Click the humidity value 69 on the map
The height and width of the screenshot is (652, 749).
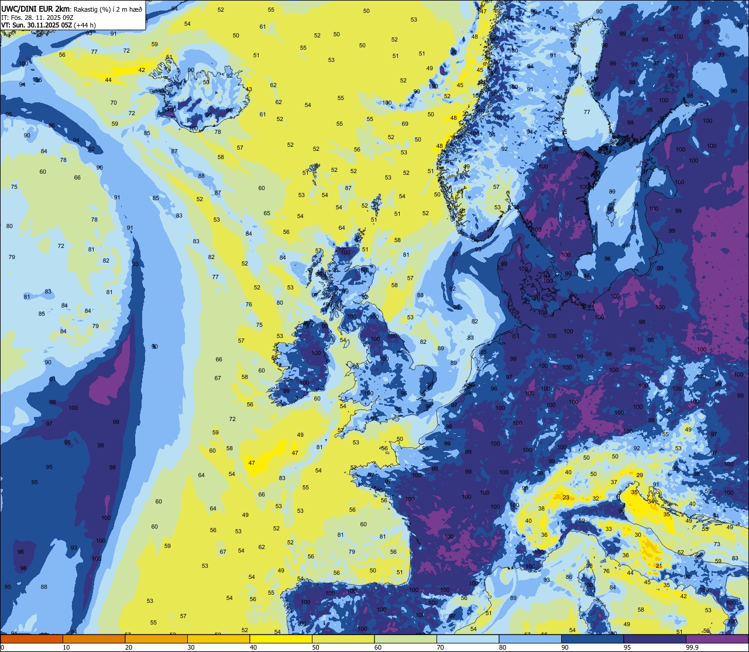[405, 124]
